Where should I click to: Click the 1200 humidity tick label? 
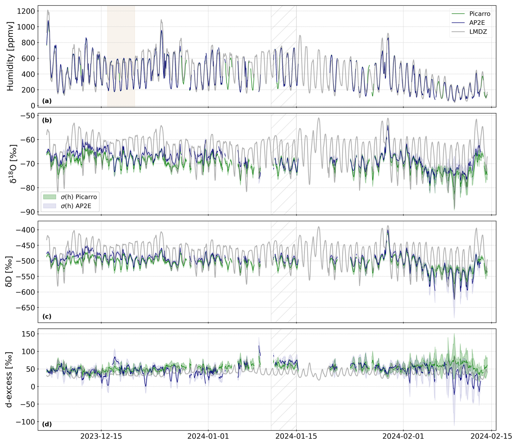(x=26, y=11)
